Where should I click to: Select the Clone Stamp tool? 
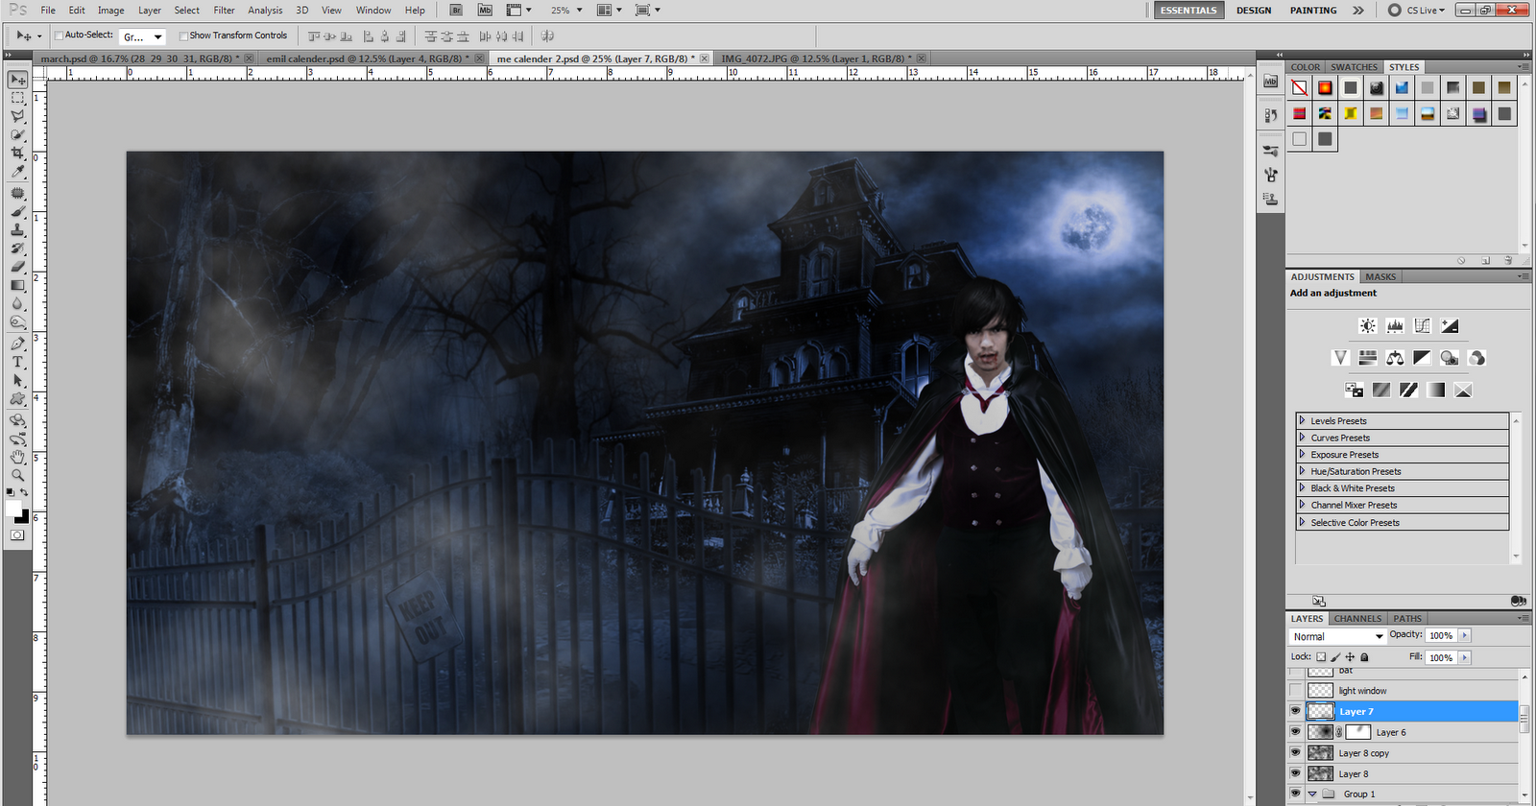pyautogui.click(x=17, y=230)
